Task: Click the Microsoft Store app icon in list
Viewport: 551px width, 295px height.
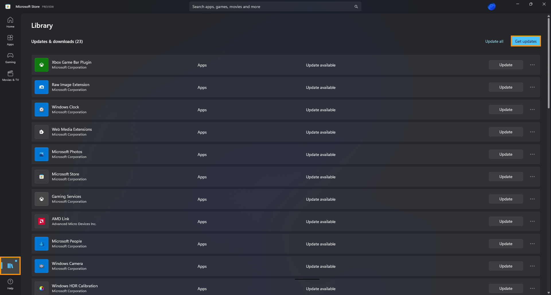Action: [42, 177]
